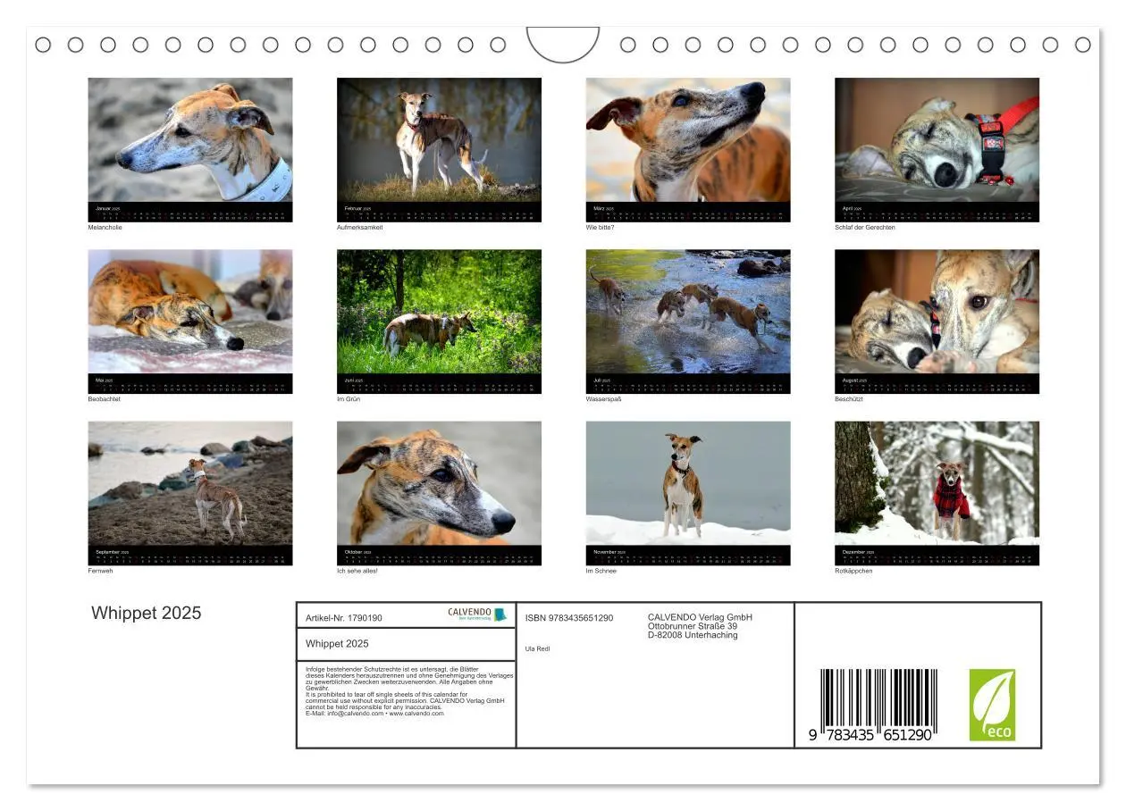Open the September 'Fernweh' photo
This screenshot has height=811, width=1126.
[x=190, y=483]
